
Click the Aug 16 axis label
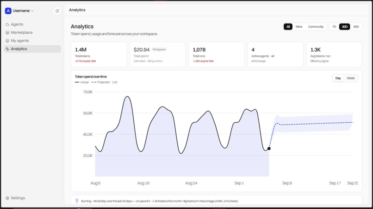[x=143, y=183]
